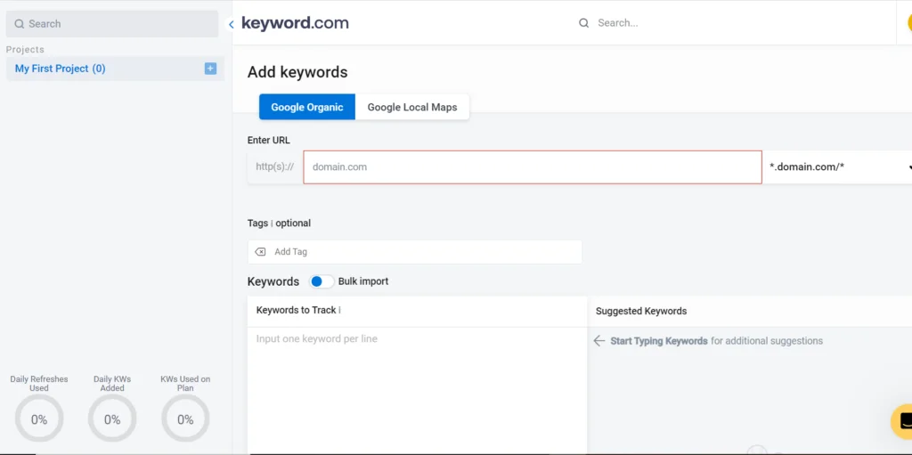Click the 'Start Typing Keywords' text

pyautogui.click(x=659, y=341)
